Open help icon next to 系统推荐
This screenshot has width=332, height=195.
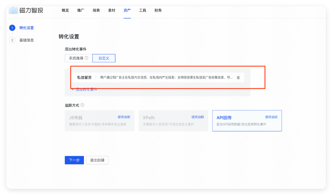point(86,58)
